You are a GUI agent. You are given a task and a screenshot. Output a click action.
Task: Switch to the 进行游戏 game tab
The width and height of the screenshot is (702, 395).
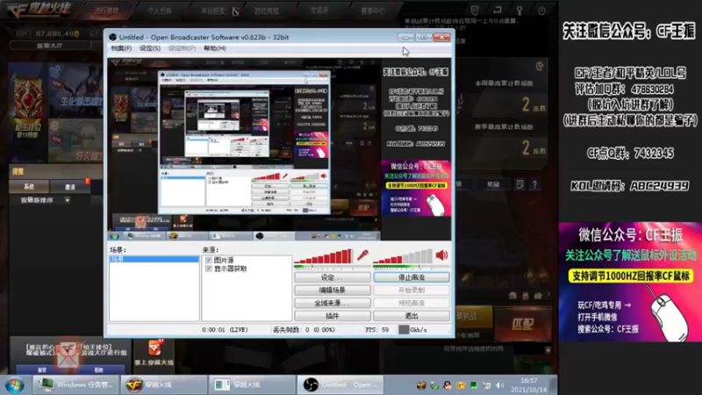[x=106, y=11]
